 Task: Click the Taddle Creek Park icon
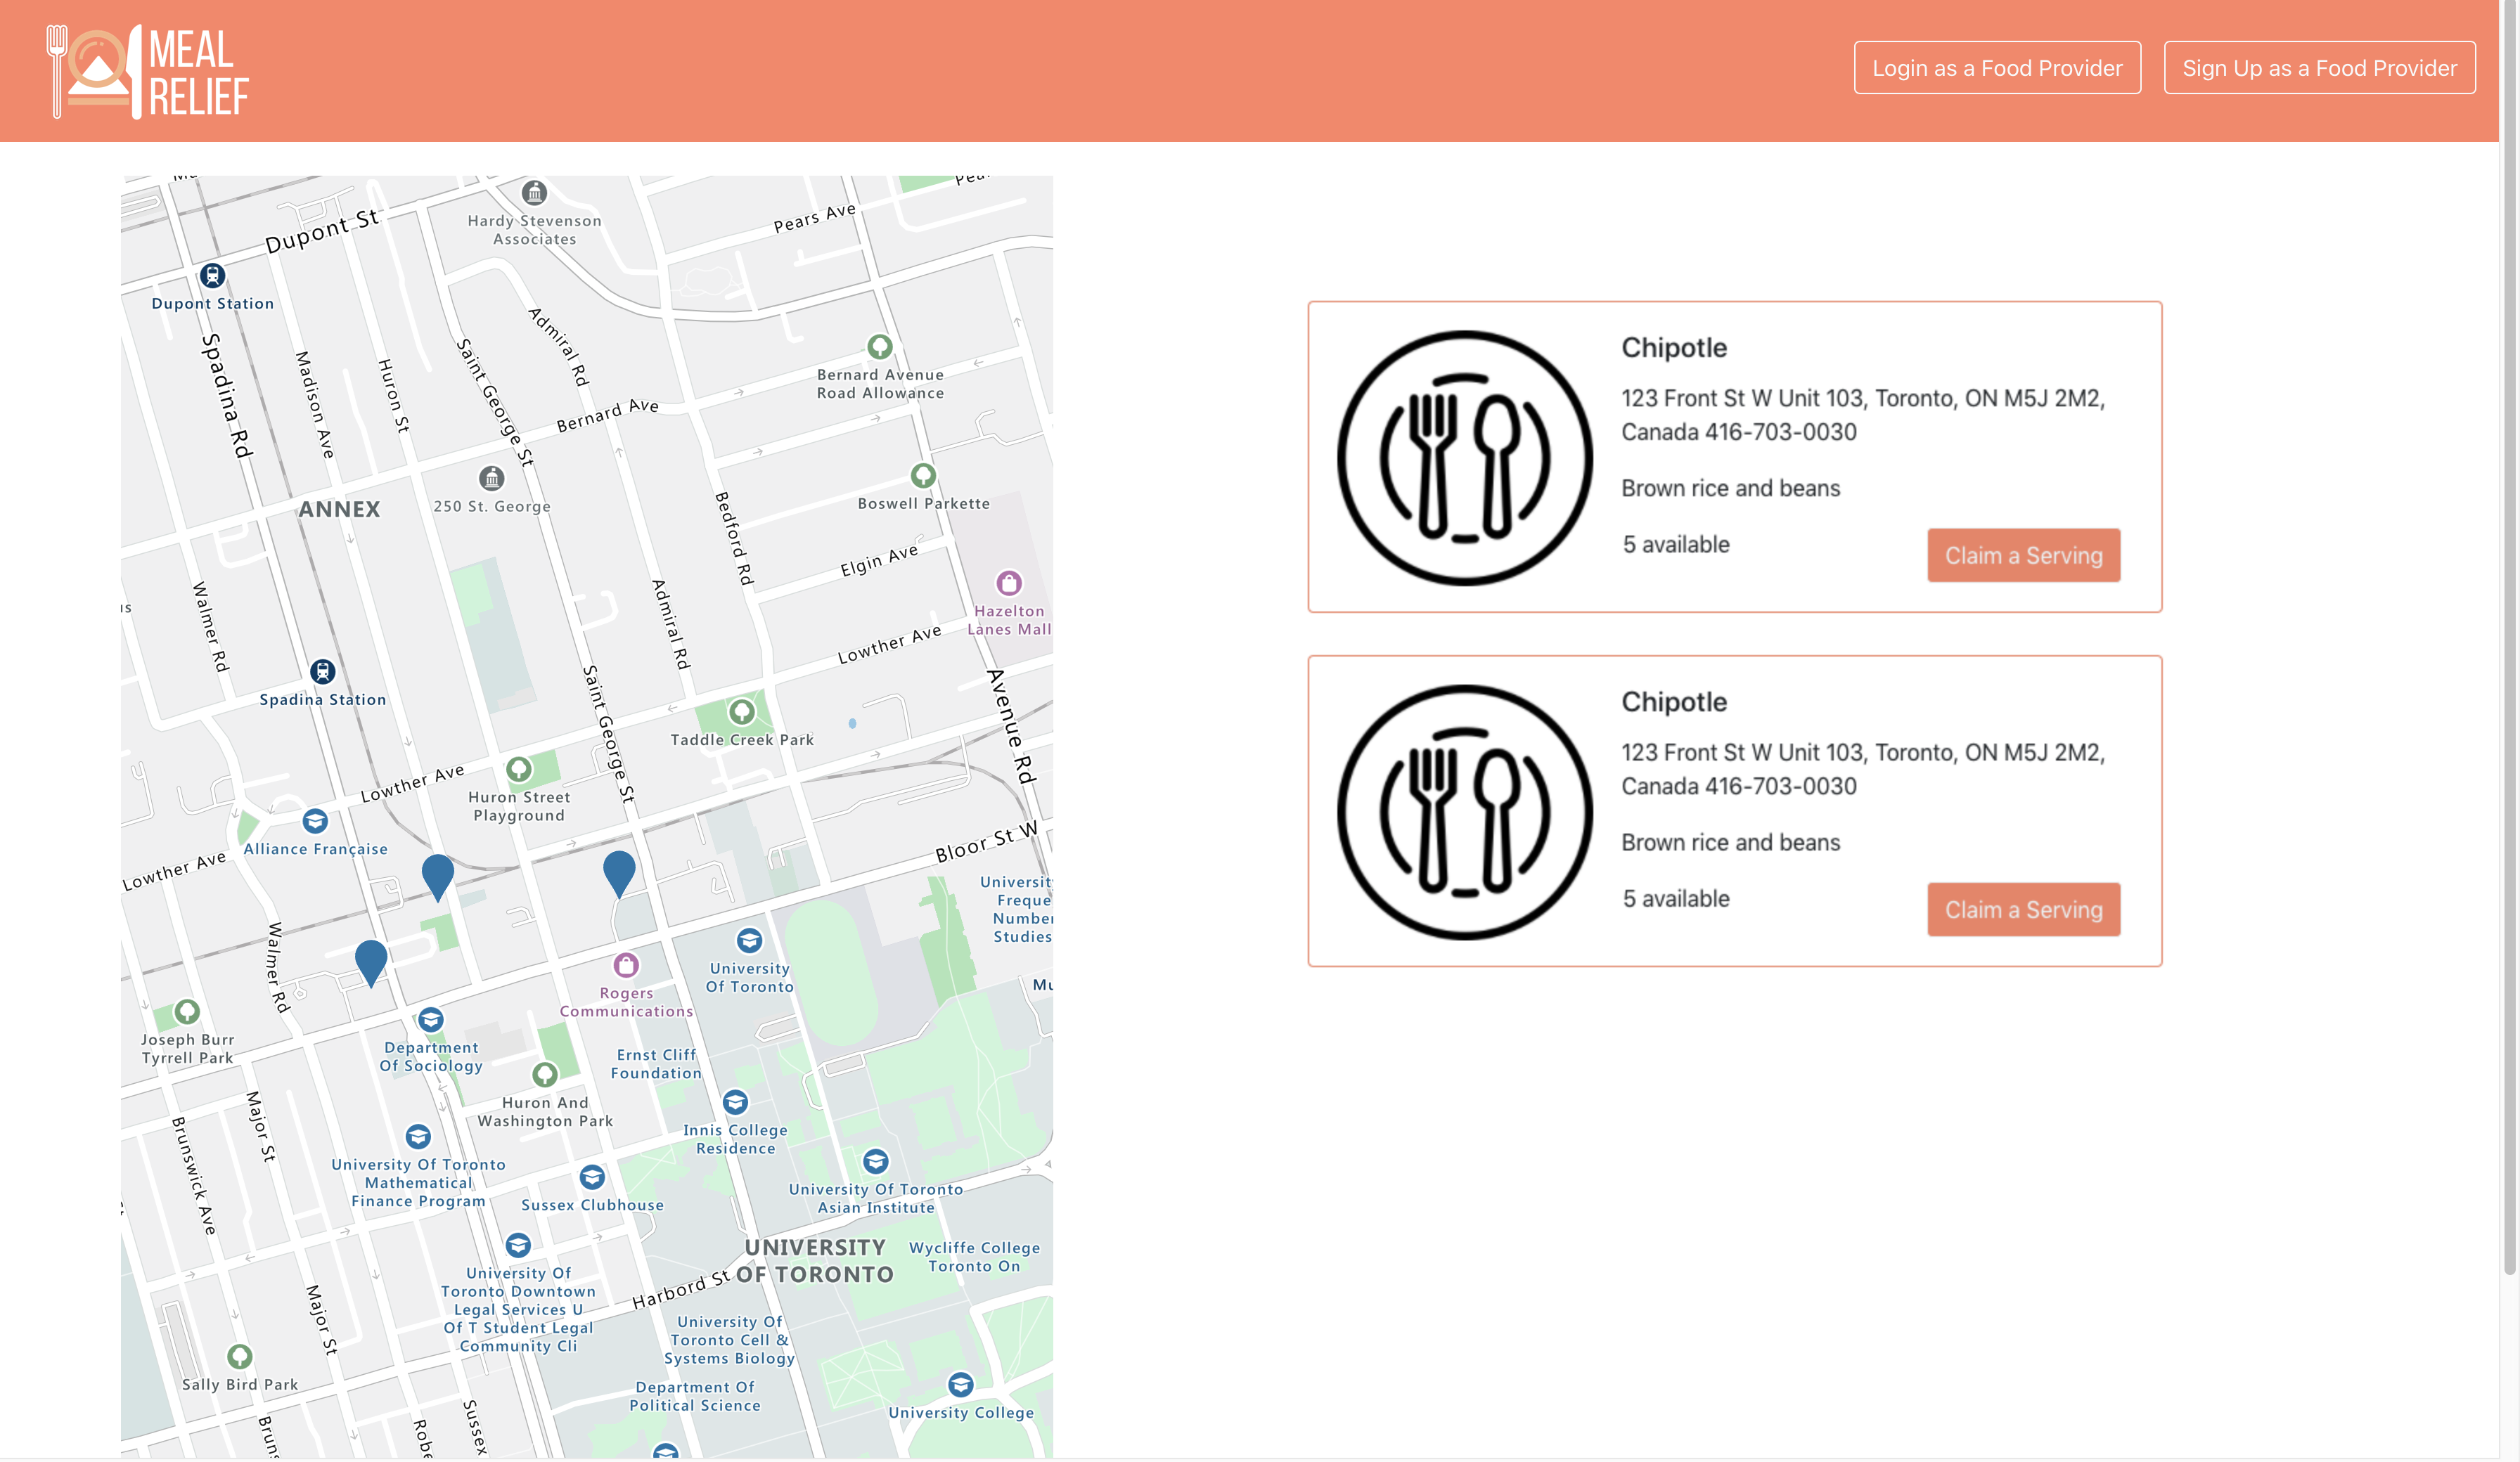click(741, 712)
